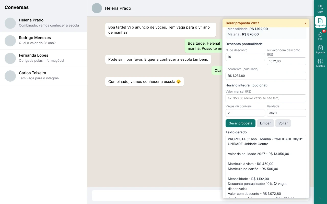
Task: Open Rodrigo Menezes conversation
Action: 43,41
